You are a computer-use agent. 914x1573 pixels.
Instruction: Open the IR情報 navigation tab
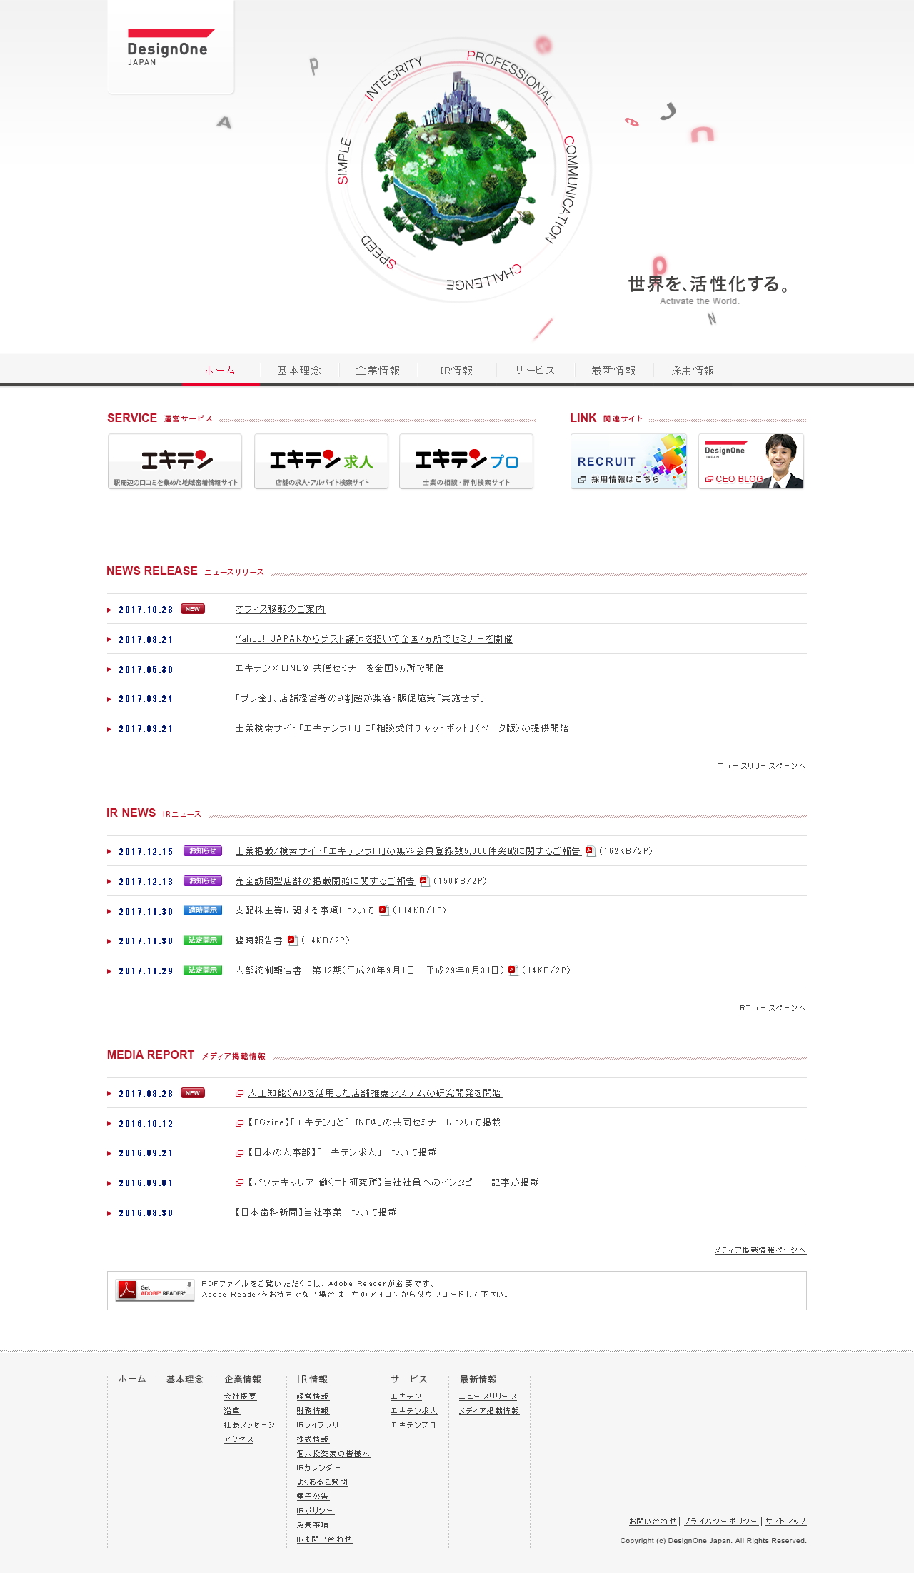[456, 370]
